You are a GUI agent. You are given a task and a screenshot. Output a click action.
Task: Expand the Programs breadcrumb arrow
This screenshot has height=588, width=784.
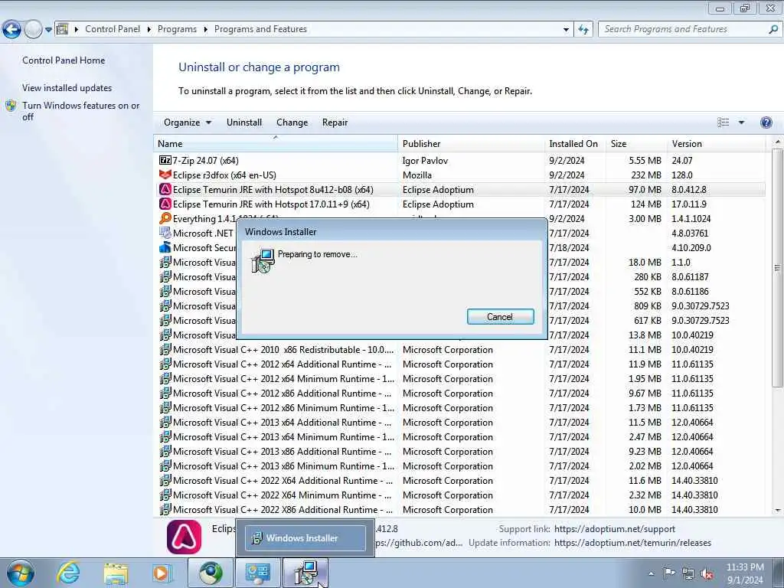coord(205,30)
